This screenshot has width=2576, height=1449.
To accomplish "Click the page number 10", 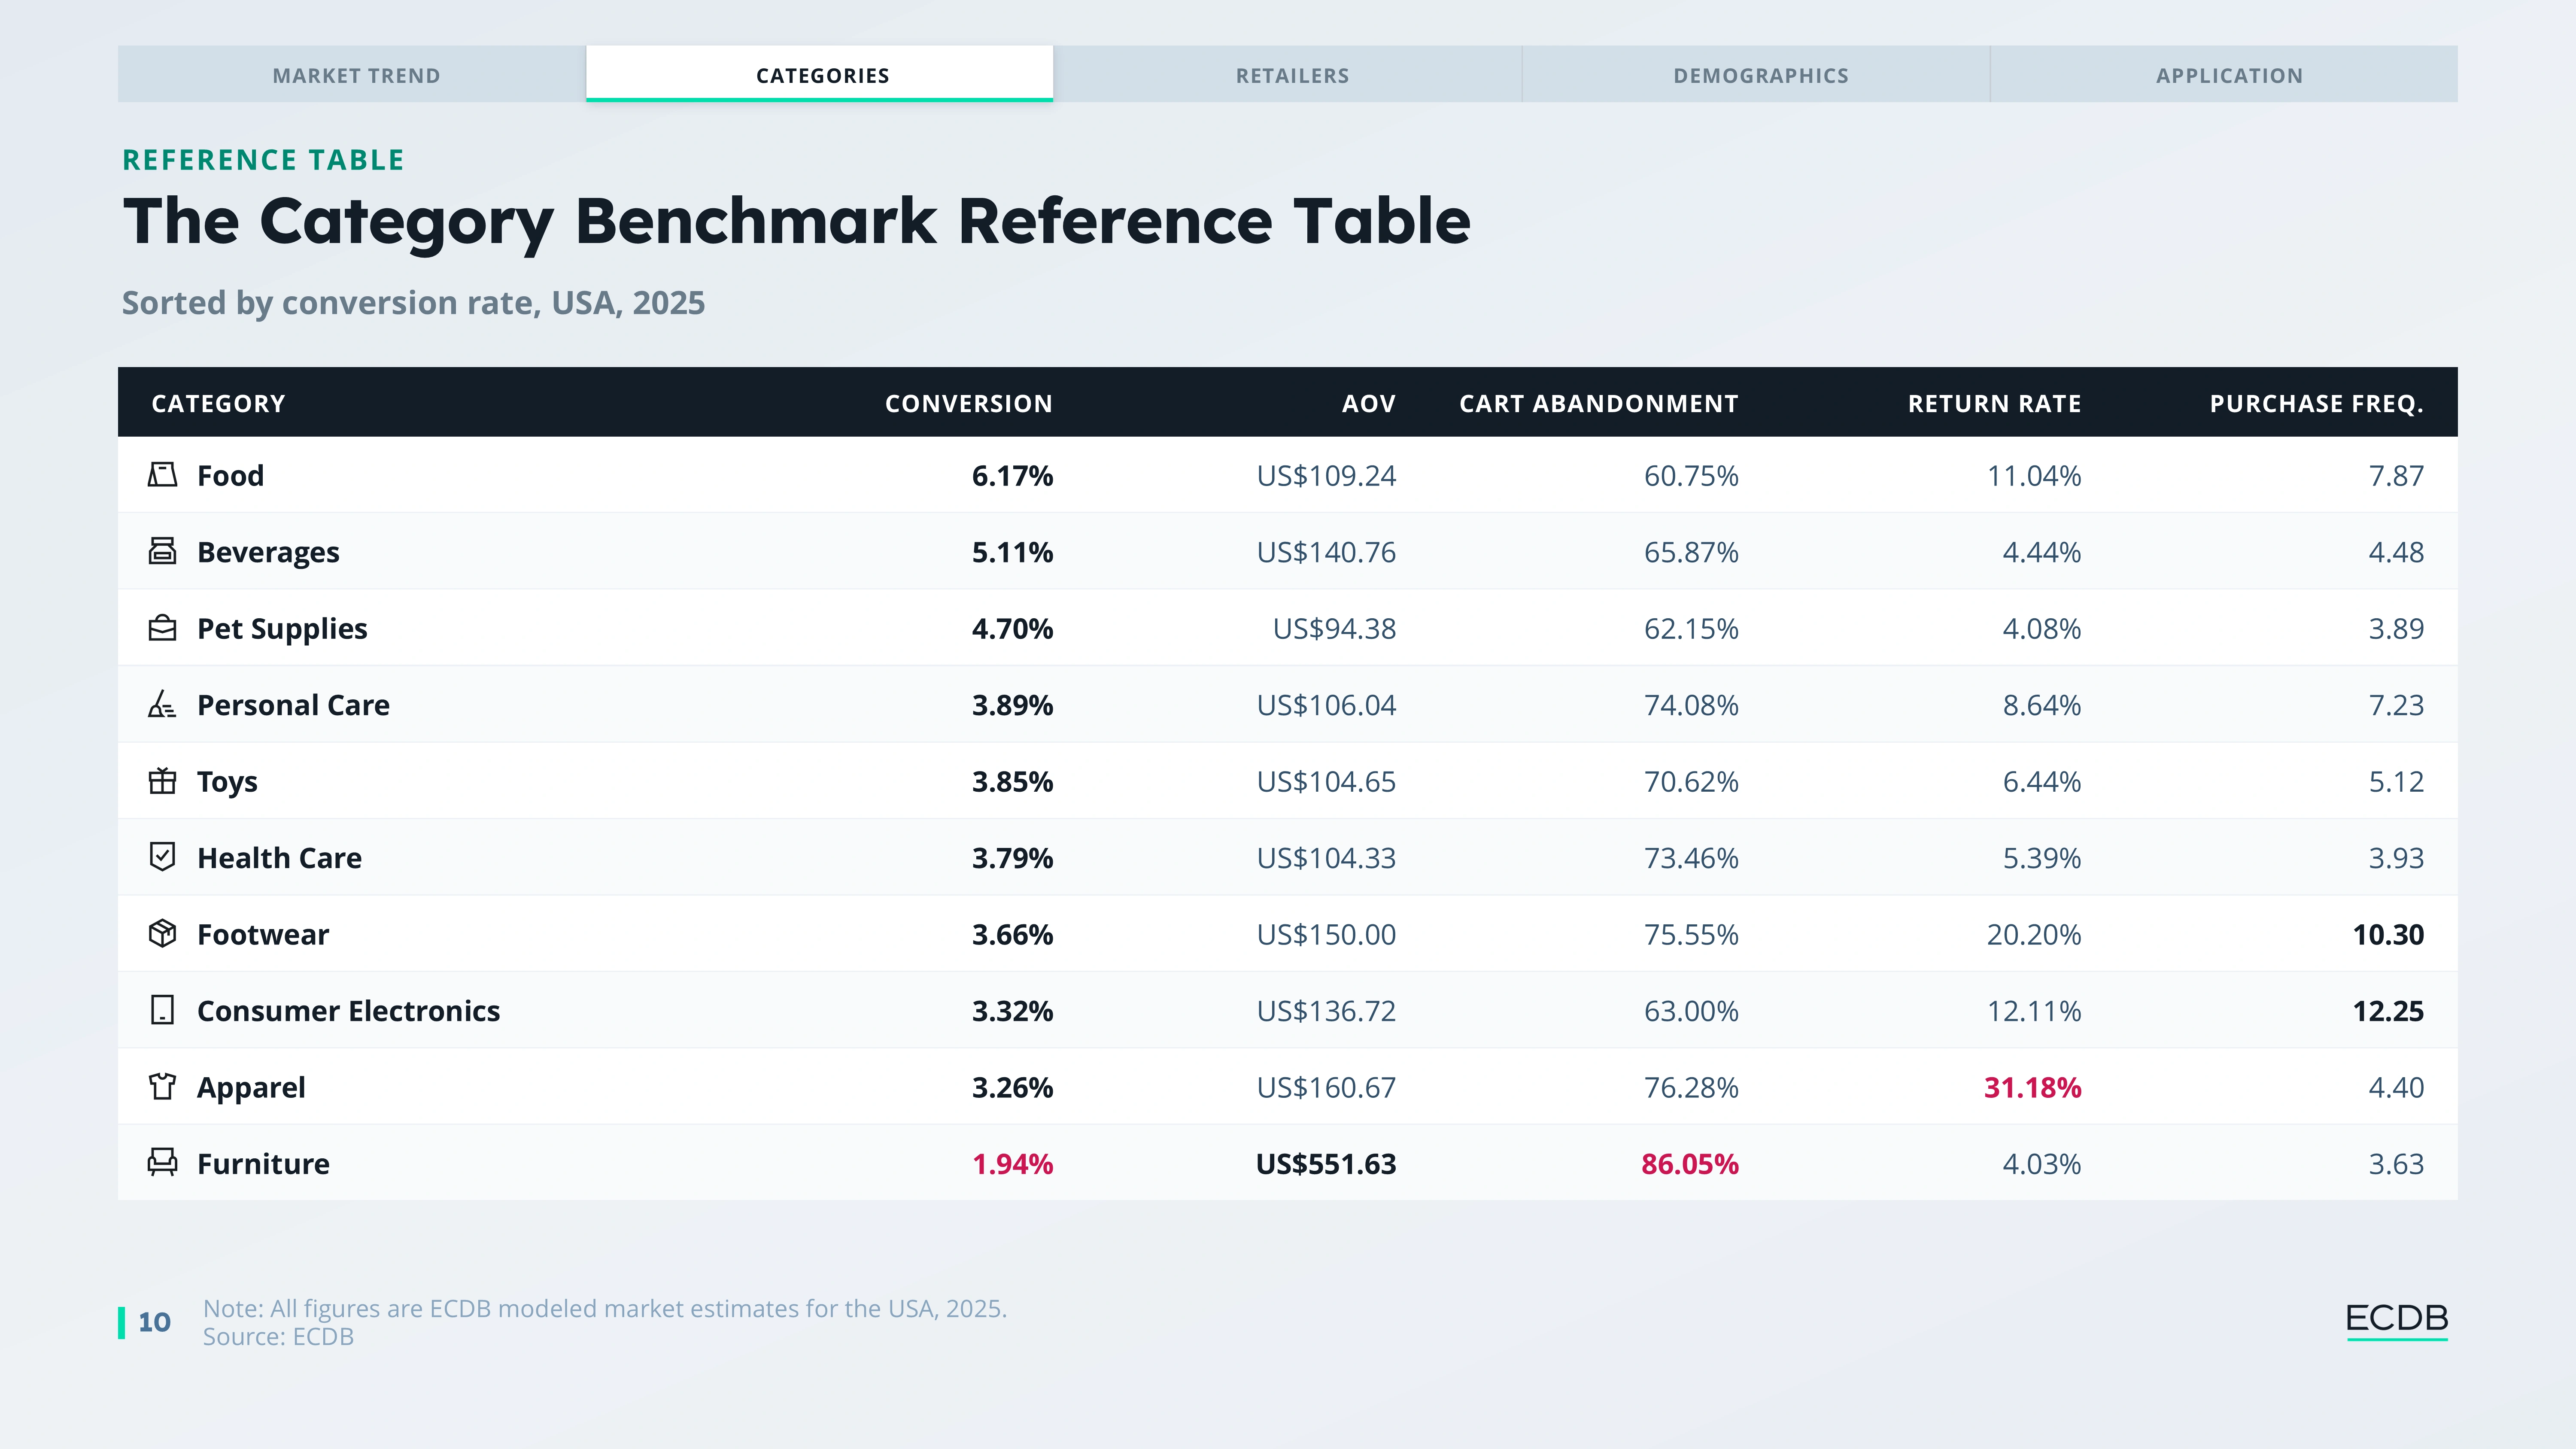I will (x=154, y=1322).
